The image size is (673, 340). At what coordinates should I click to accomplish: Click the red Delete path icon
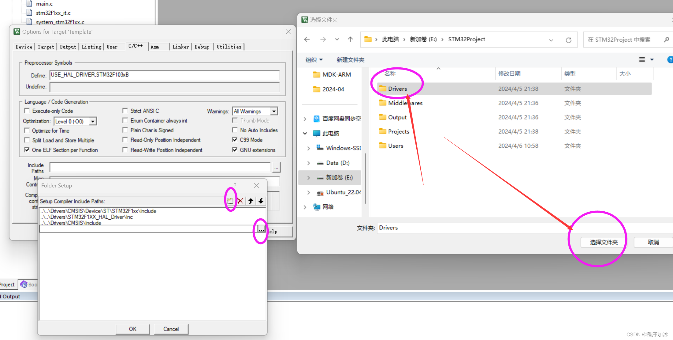click(x=240, y=201)
